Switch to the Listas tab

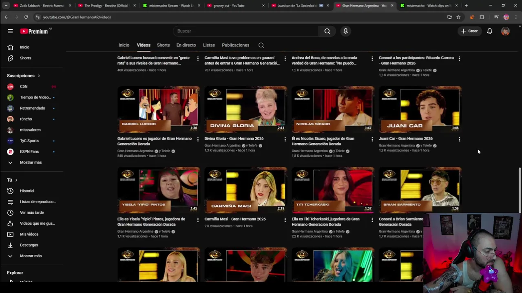pos(209,45)
